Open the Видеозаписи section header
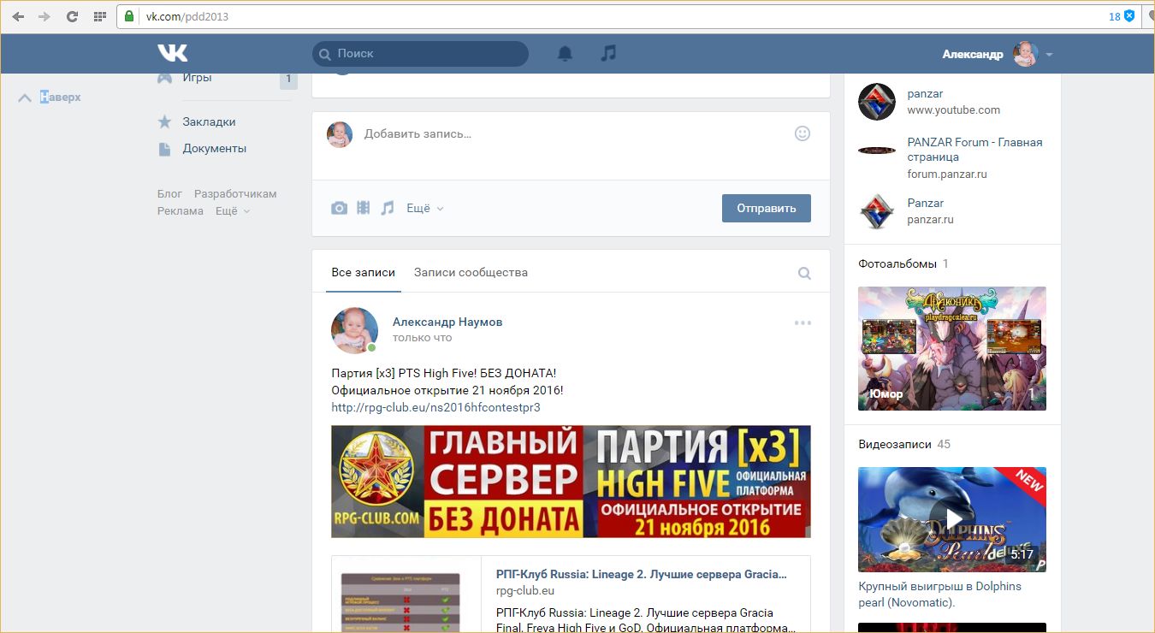Screen dimensions: 1155x633 pos(897,444)
